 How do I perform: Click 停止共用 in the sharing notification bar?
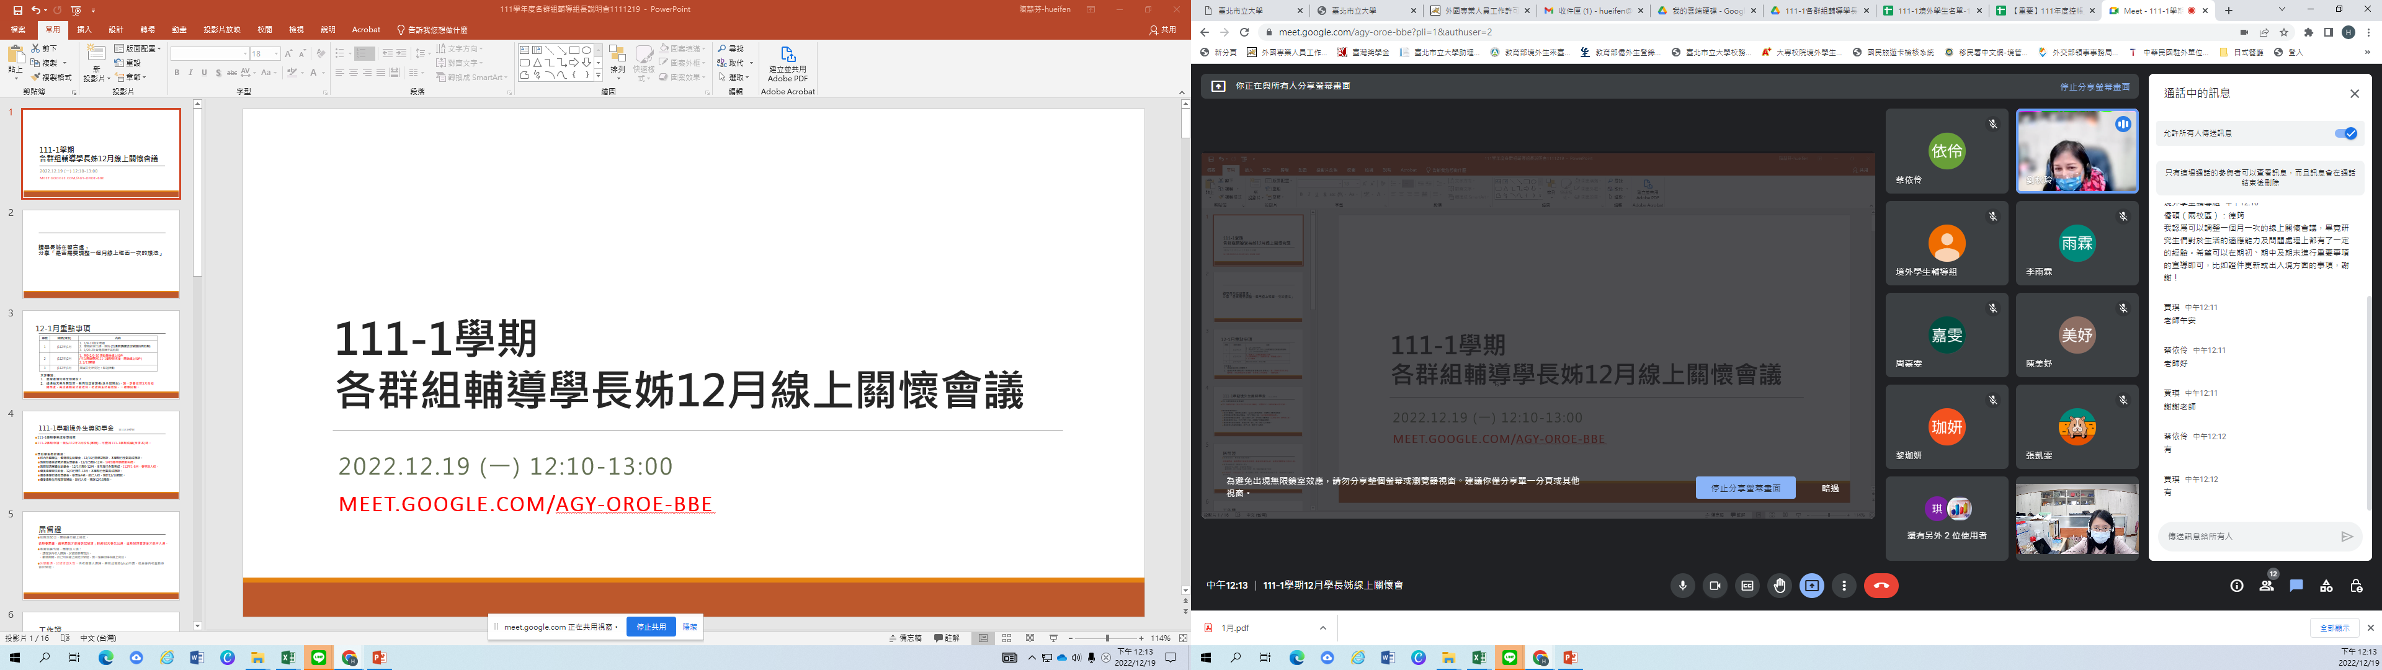click(x=651, y=627)
